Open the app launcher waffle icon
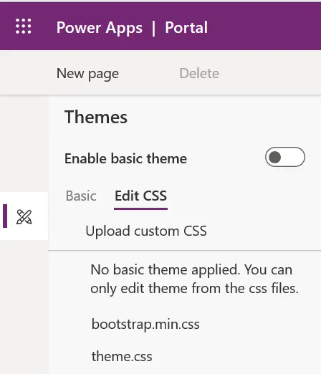This screenshot has height=374, width=321. pos(23,27)
